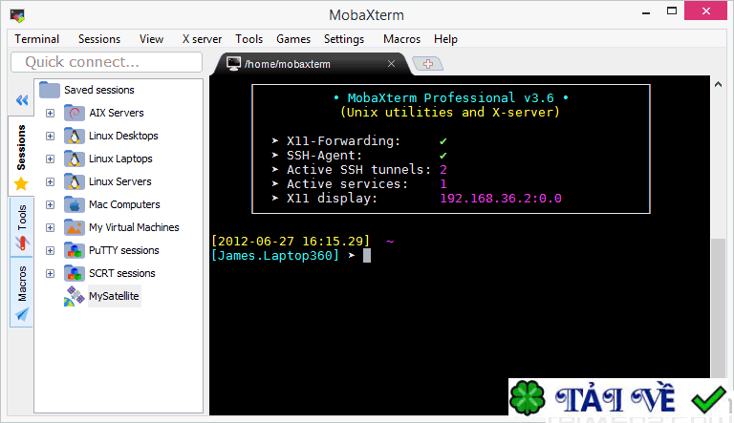This screenshot has width=734, height=423.
Task: Select the My Virtual Machines label
Action: (x=135, y=227)
